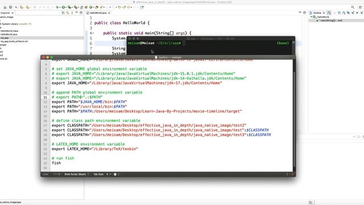Click the Forward navigation arrow in Eclipse toolbar

135,7
